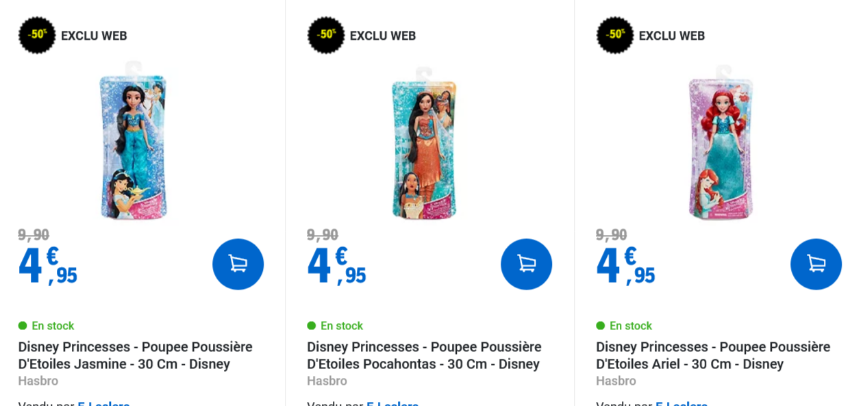863x406 pixels.
Task: Add Pocahontas doll to cart
Action: click(526, 264)
